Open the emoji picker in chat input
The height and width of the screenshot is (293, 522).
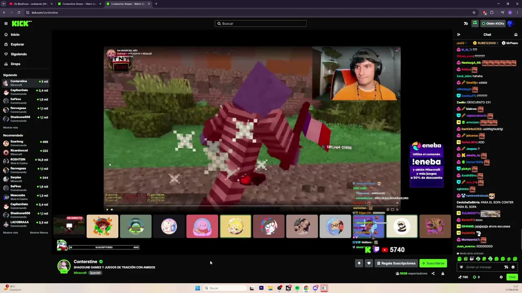point(513,267)
